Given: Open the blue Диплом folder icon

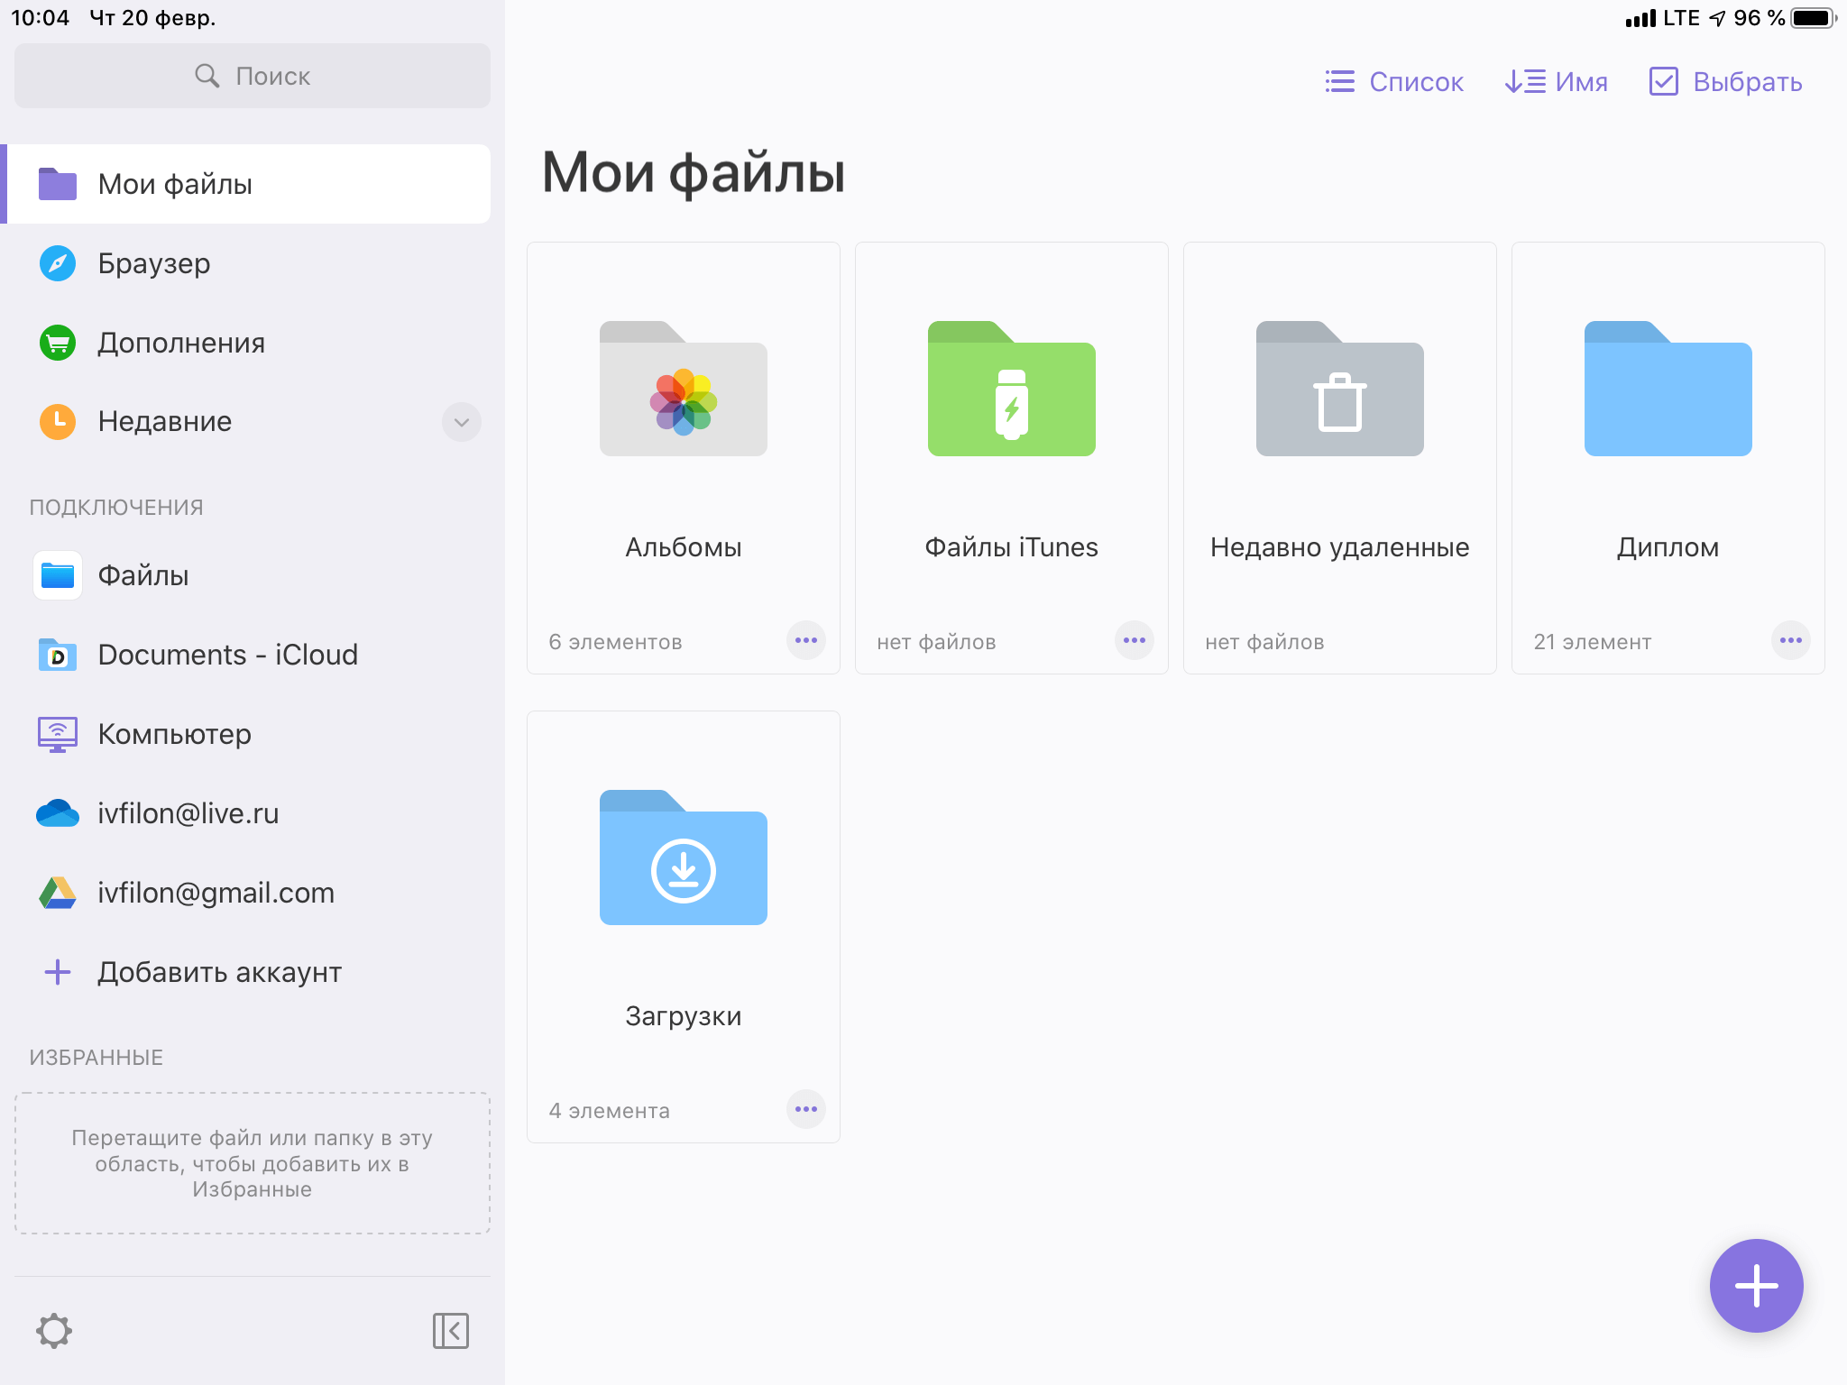Looking at the screenshot, I should click(x=1668, y=389).
